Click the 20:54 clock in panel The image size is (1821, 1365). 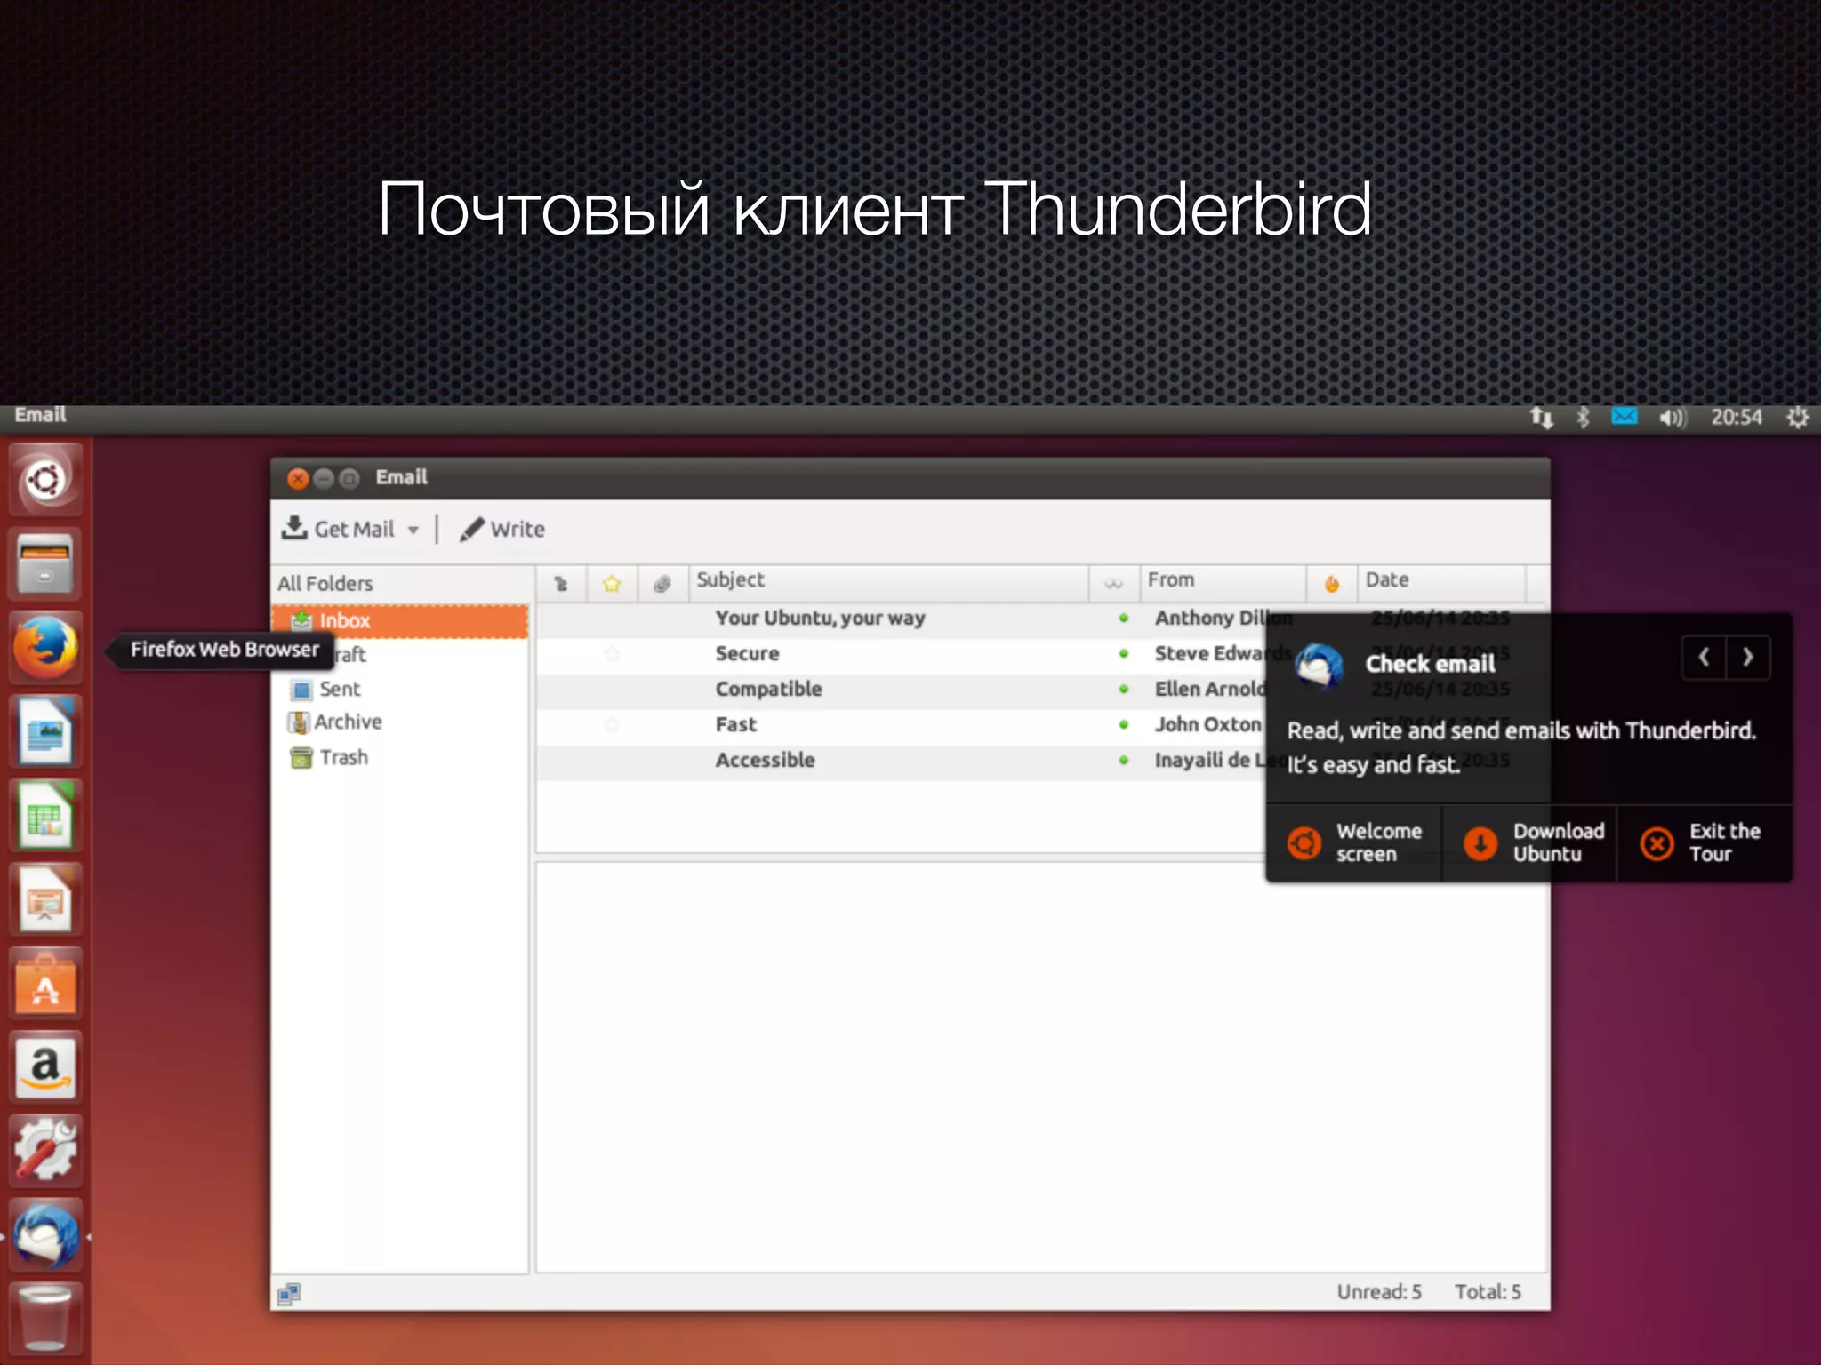click(1737, 417)
